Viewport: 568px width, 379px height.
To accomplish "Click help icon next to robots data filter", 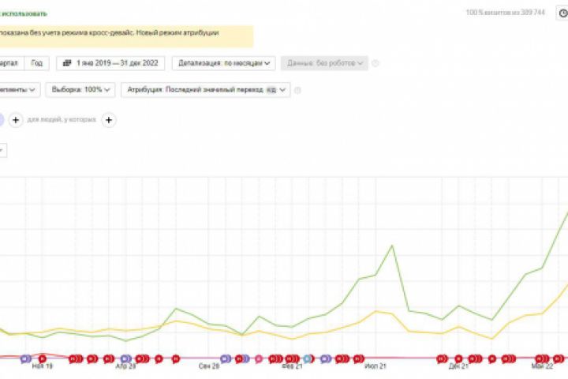I will 376,63.
